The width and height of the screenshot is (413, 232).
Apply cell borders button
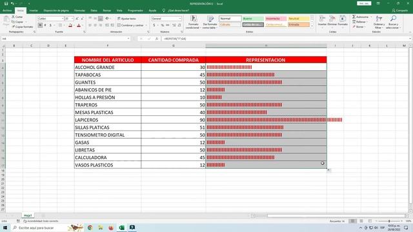[60, 25]
